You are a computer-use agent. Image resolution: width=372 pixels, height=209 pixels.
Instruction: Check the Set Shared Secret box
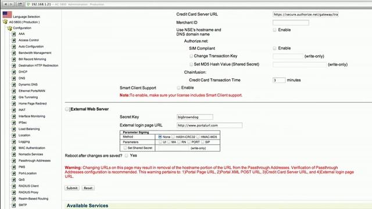(125, 148)
